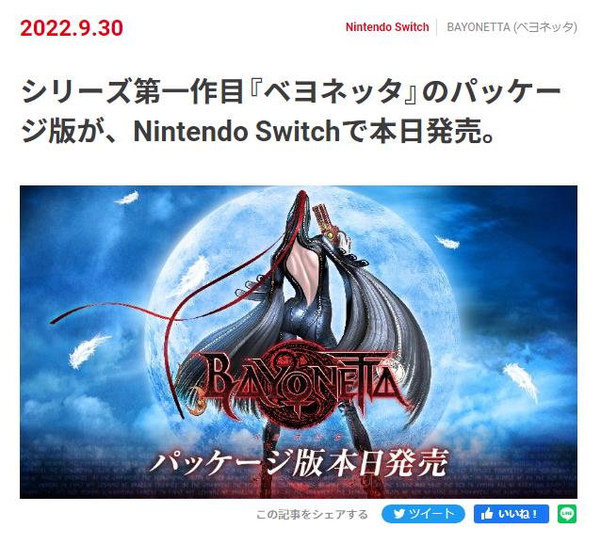Click the パッケージ版本日発売 caption in banner
Image resolution: width=601 pixels, height=544 pixels.
tap(299, 462)
